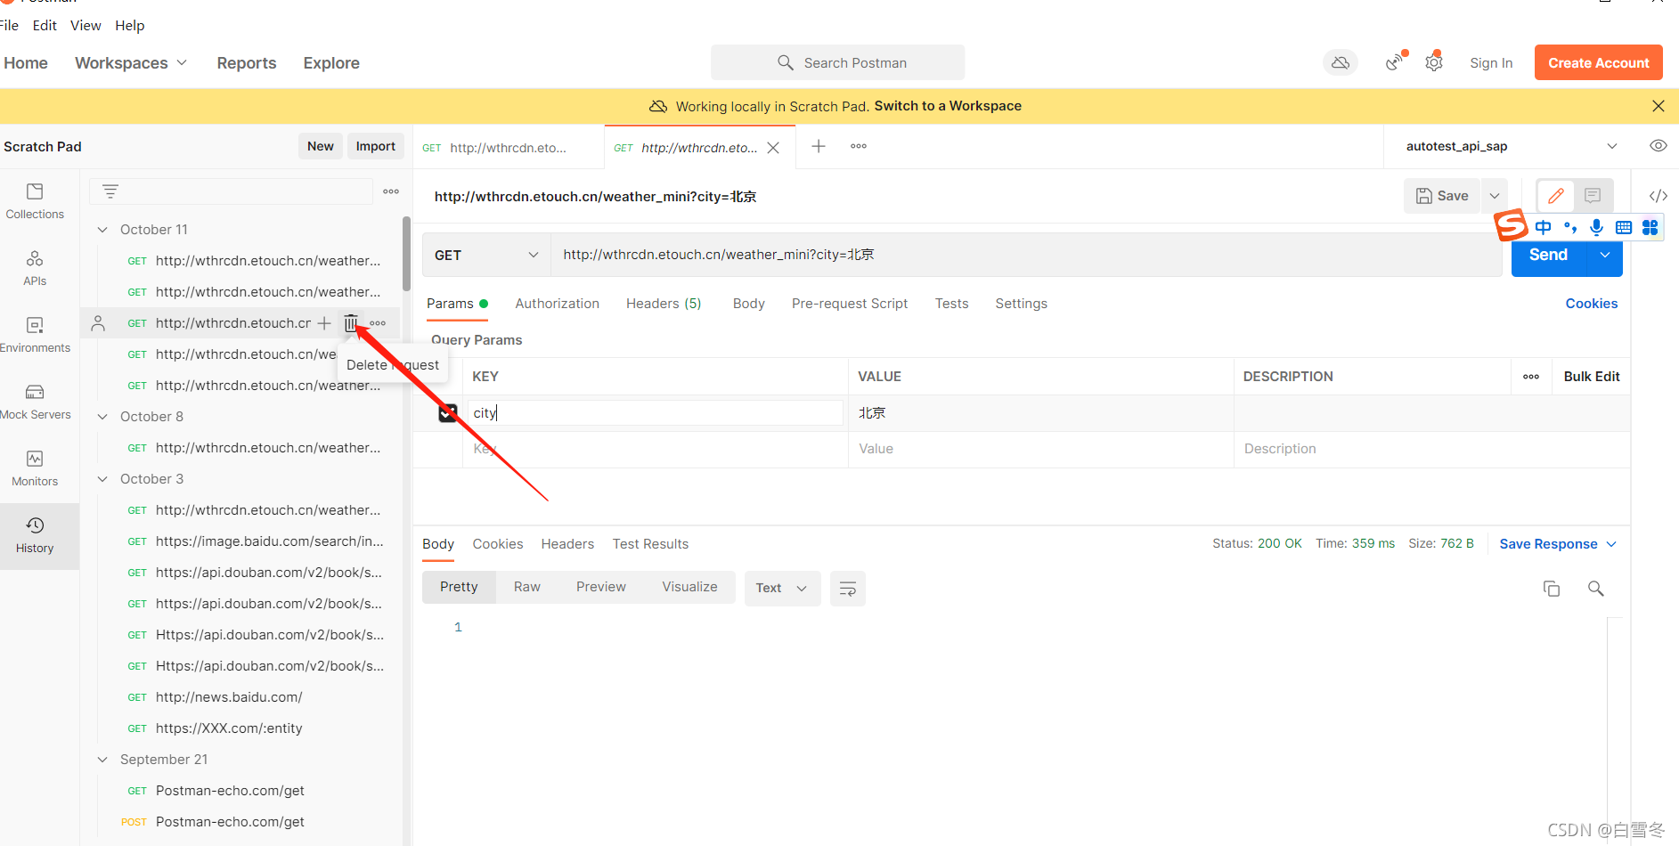Open the Text response format dropdown
Screen dimensions: 1679x846
click(782, 589)
